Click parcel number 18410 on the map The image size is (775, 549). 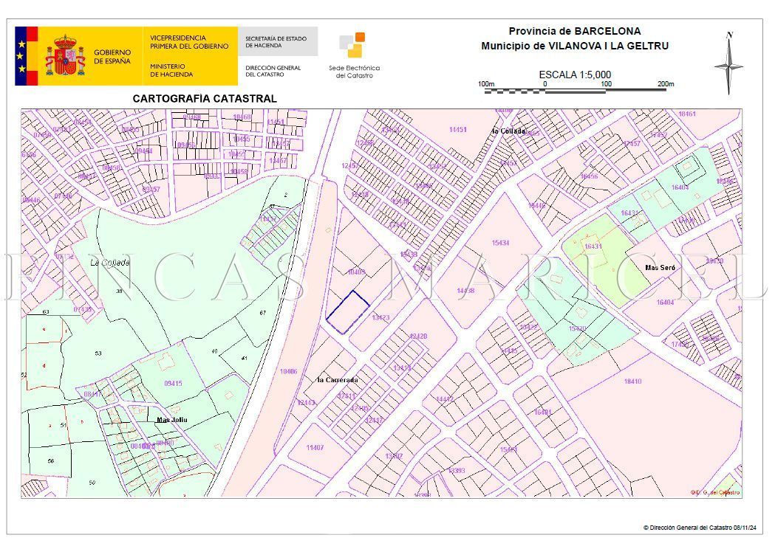pos(632,381)
